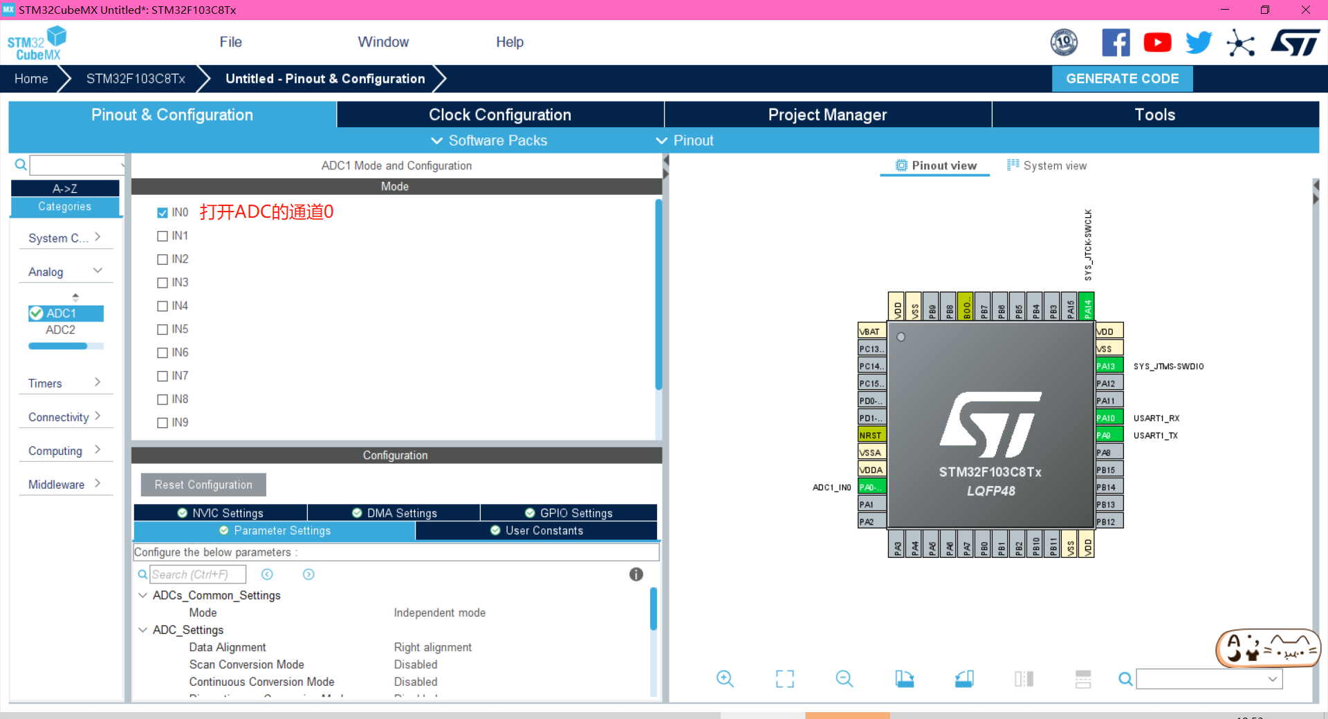This screenshot has height=719, width=1328.
Task: Switch to Tools tab
Action: [x=1155, y=115]
